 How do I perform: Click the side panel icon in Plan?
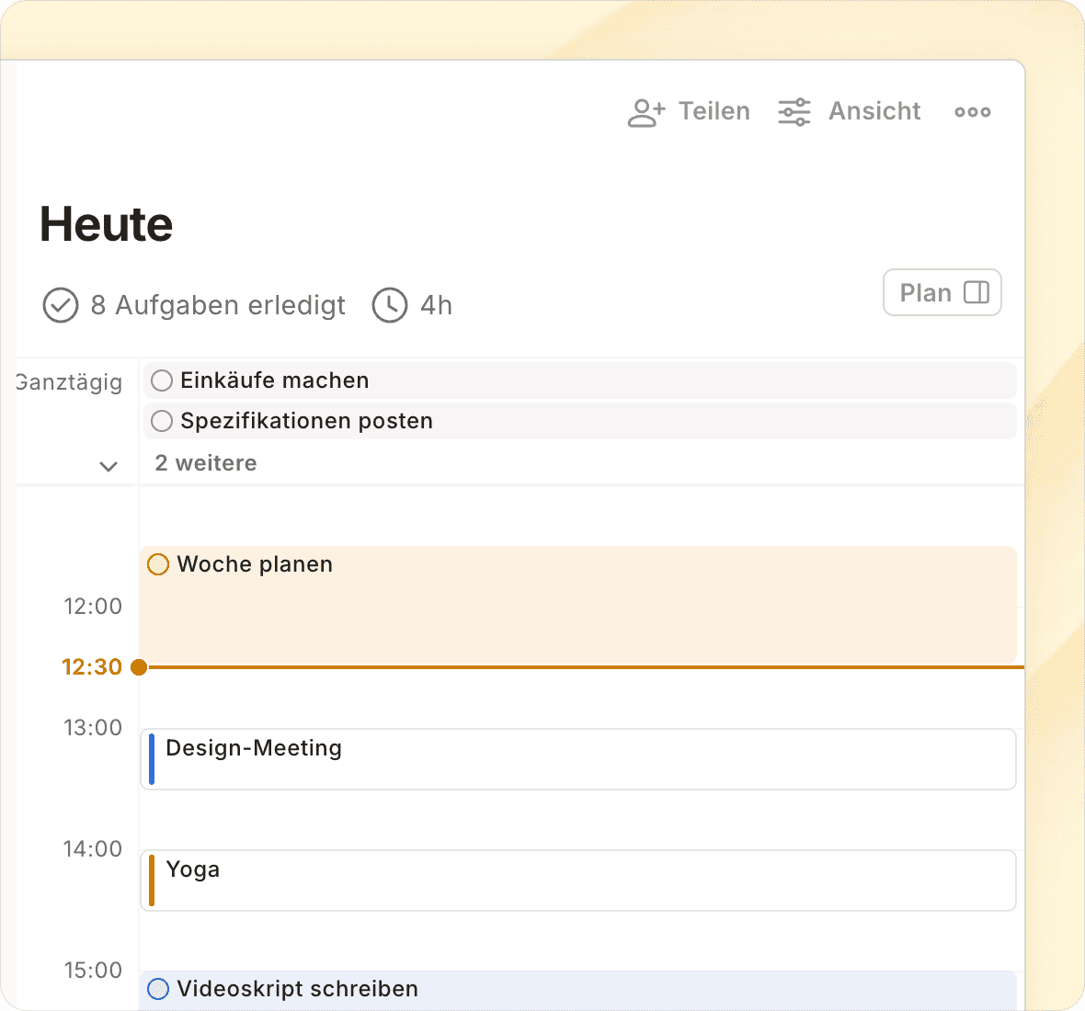coord(976,292)
